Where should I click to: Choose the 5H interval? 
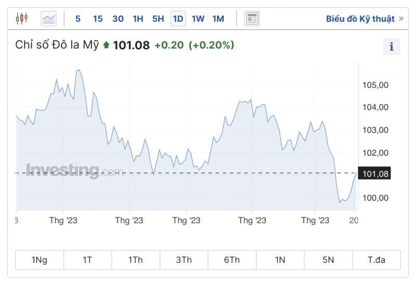(x=158, y=19)
